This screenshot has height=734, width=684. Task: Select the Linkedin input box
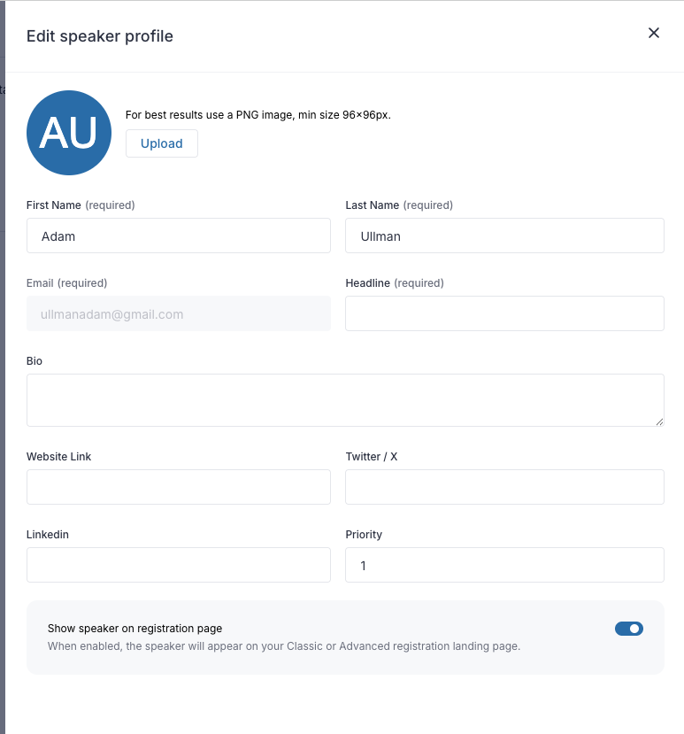[x=178, y=565]
